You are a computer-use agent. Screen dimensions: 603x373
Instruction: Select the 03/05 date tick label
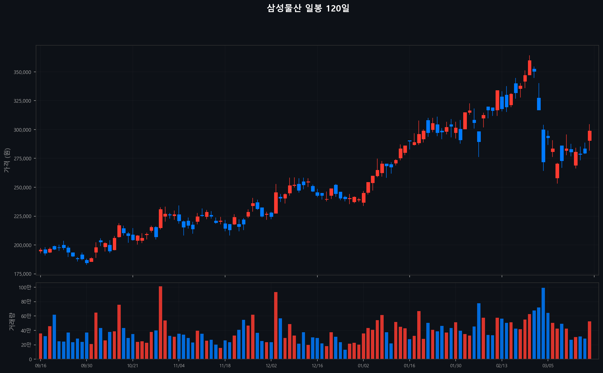click(x=548, y=366)
